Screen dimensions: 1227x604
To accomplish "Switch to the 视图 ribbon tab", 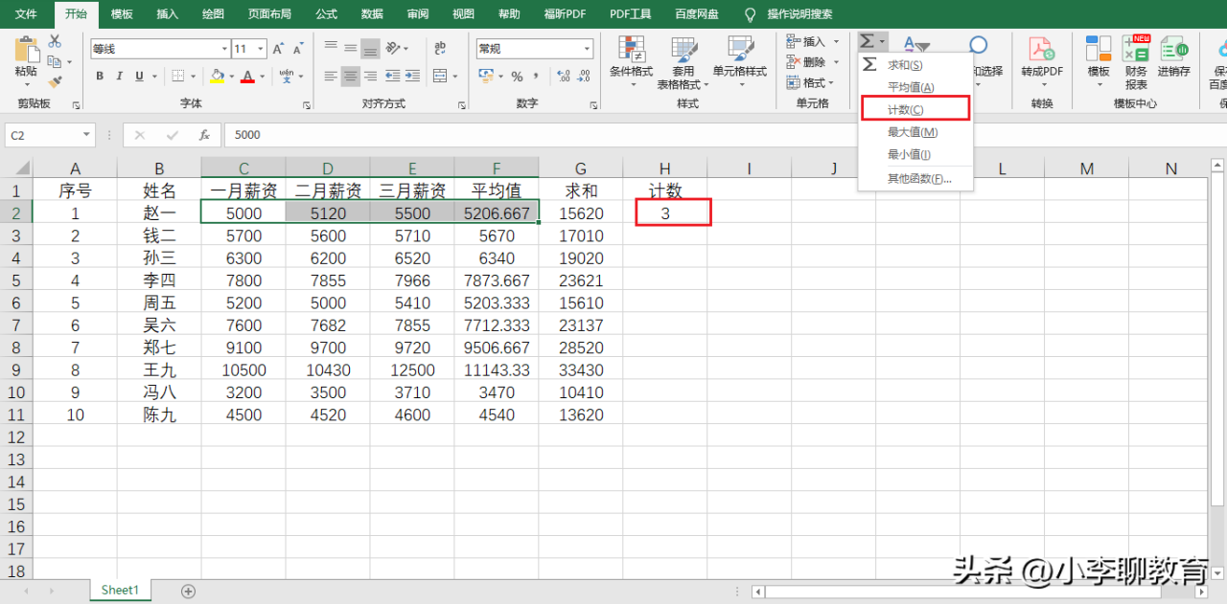I will [x=463, y=14].
